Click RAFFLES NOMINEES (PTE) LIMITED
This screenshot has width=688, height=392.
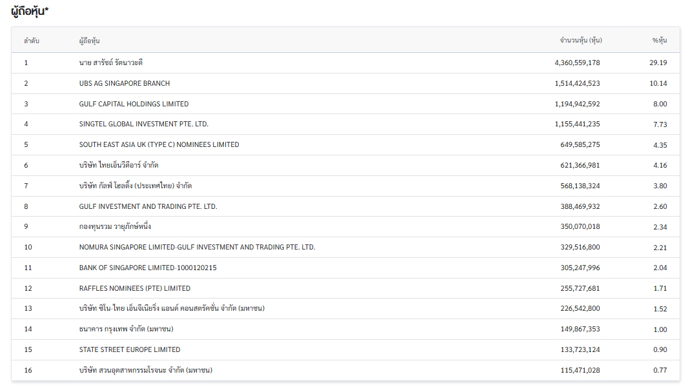coord(135,288)
